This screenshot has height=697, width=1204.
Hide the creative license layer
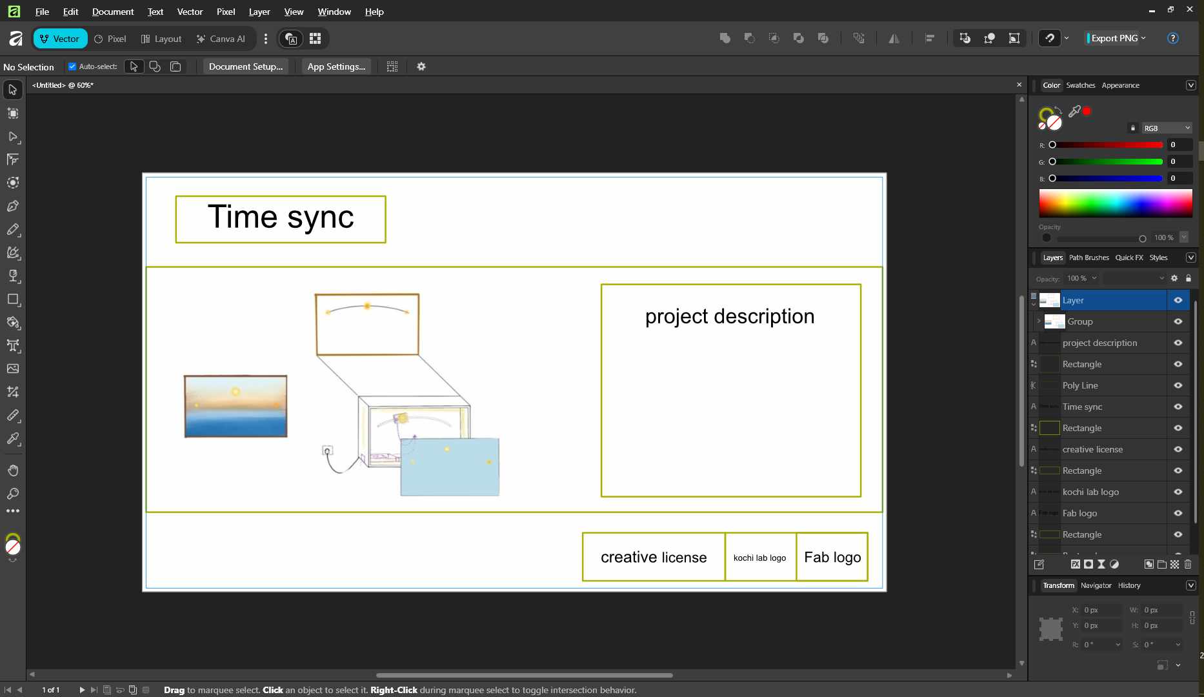coord(1178,449)
